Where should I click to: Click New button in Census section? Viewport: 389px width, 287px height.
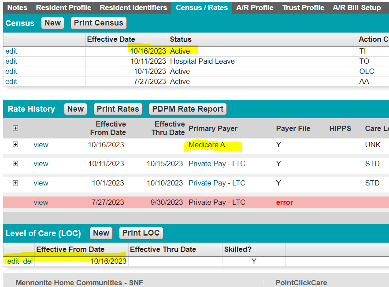(52, 23)
